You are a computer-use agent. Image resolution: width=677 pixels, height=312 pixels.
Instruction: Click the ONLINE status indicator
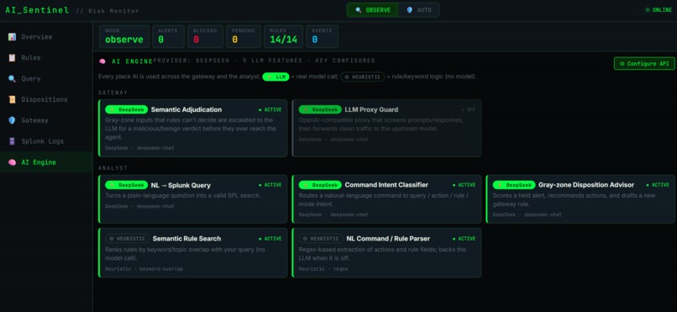pos(659,10)
